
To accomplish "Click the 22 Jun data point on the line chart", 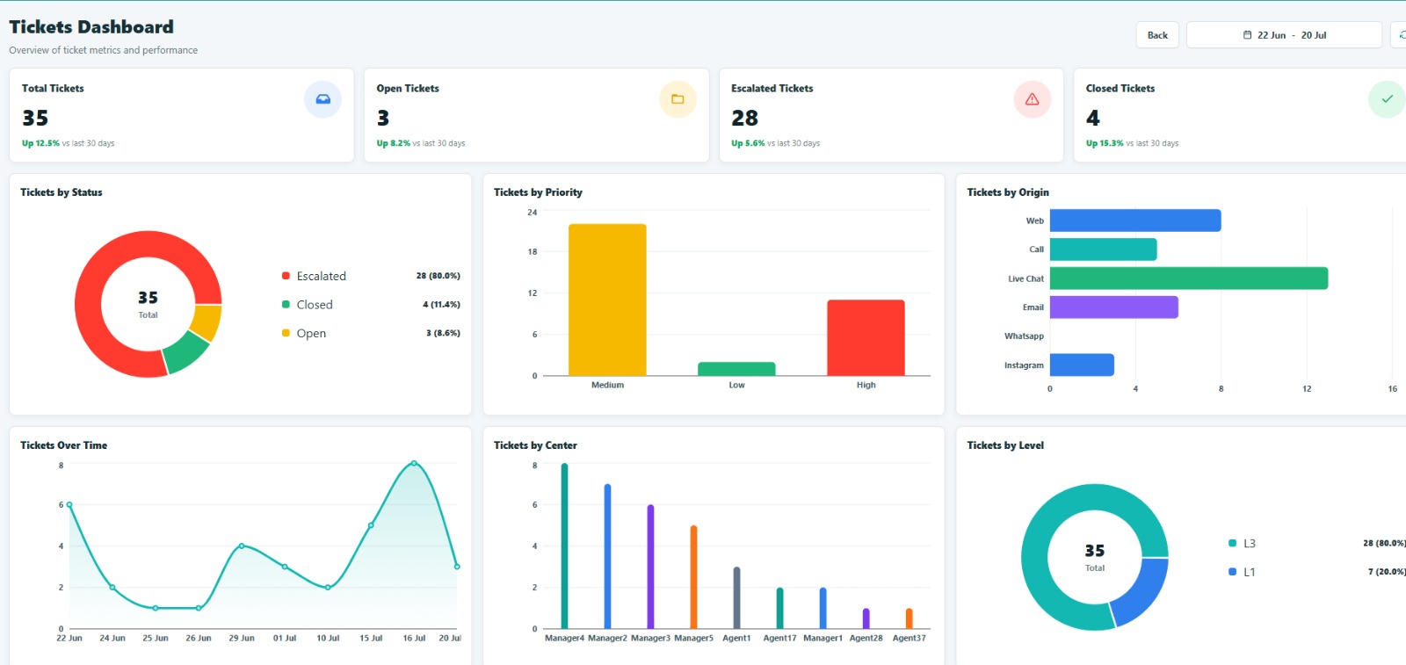I will [69, 504].
